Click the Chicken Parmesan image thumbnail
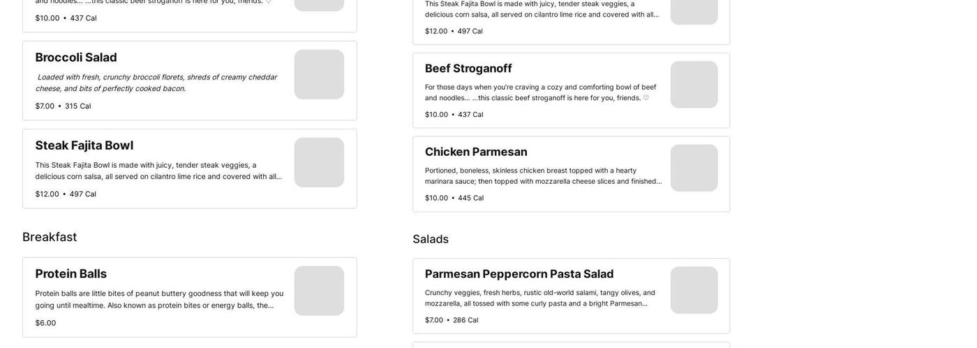Image resolution: width=977 pixels, height=348 pixels. pos(694,168)
